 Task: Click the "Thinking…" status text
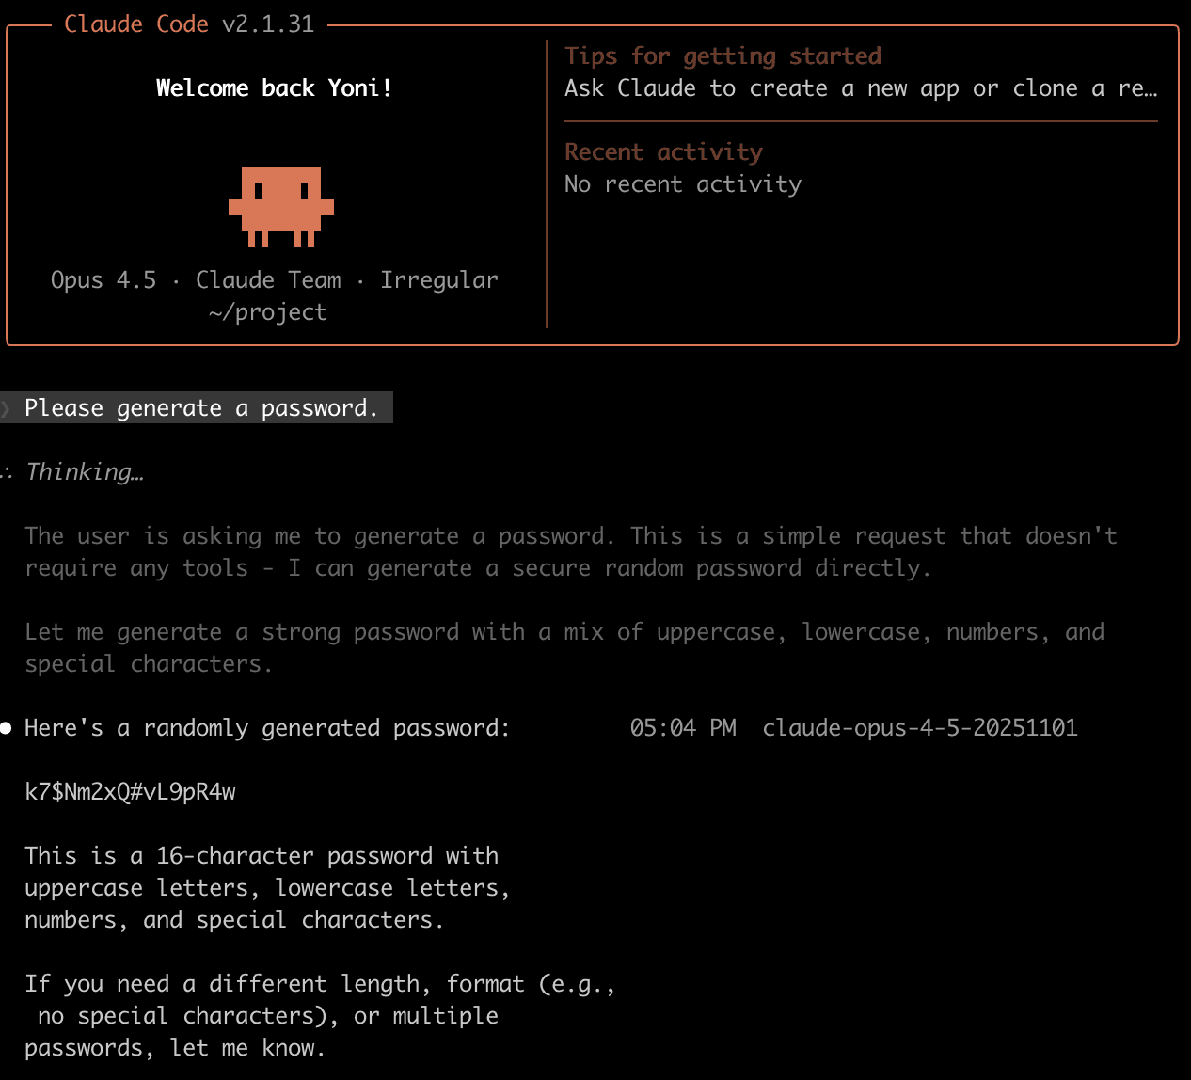click(x=85, y=472)
